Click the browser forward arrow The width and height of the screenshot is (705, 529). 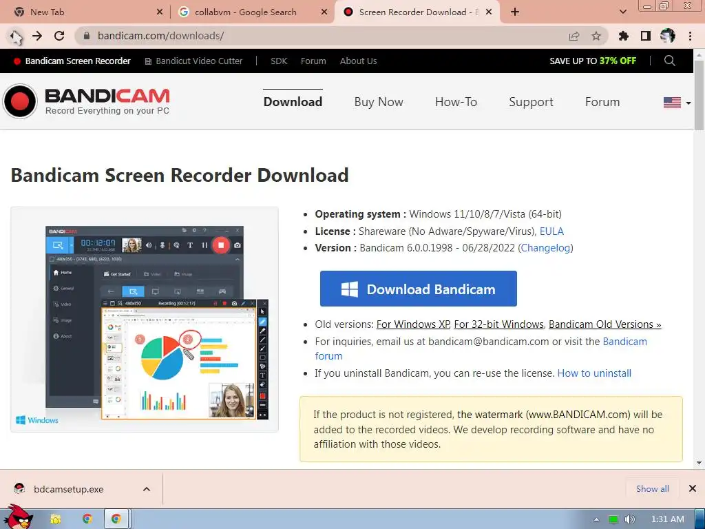(37, 36)
